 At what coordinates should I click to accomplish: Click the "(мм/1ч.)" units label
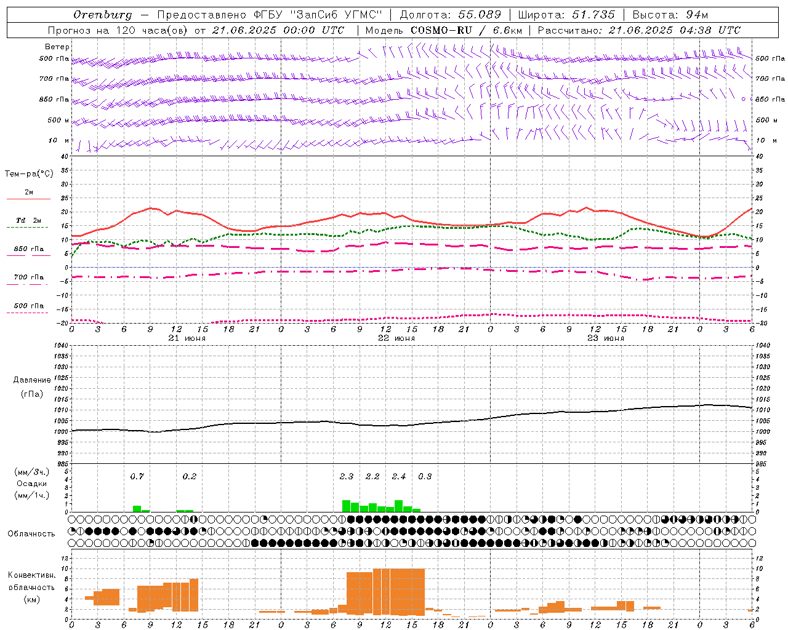(x=31, y=495)
